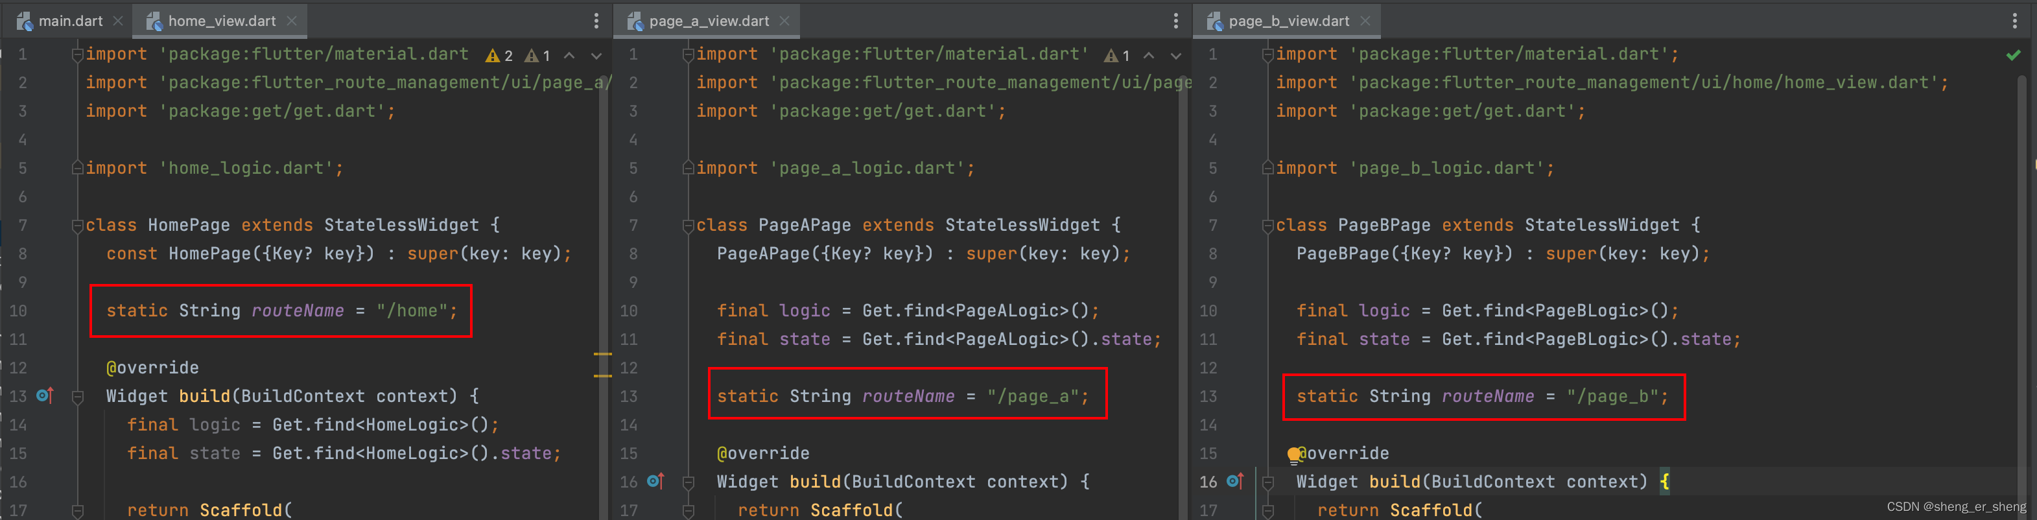Collapse Scaffold fold in home_view line 17
Screen dimensions: 2037x520
78,510
